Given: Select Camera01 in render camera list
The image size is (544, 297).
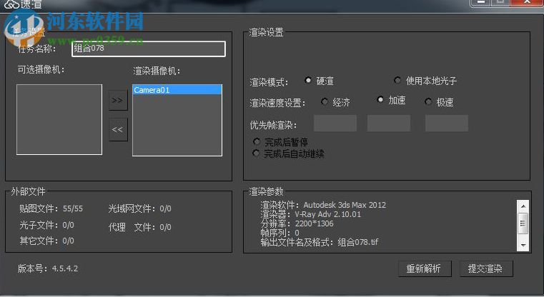Looking at the screenshot, I should click(x=177, y=90).
